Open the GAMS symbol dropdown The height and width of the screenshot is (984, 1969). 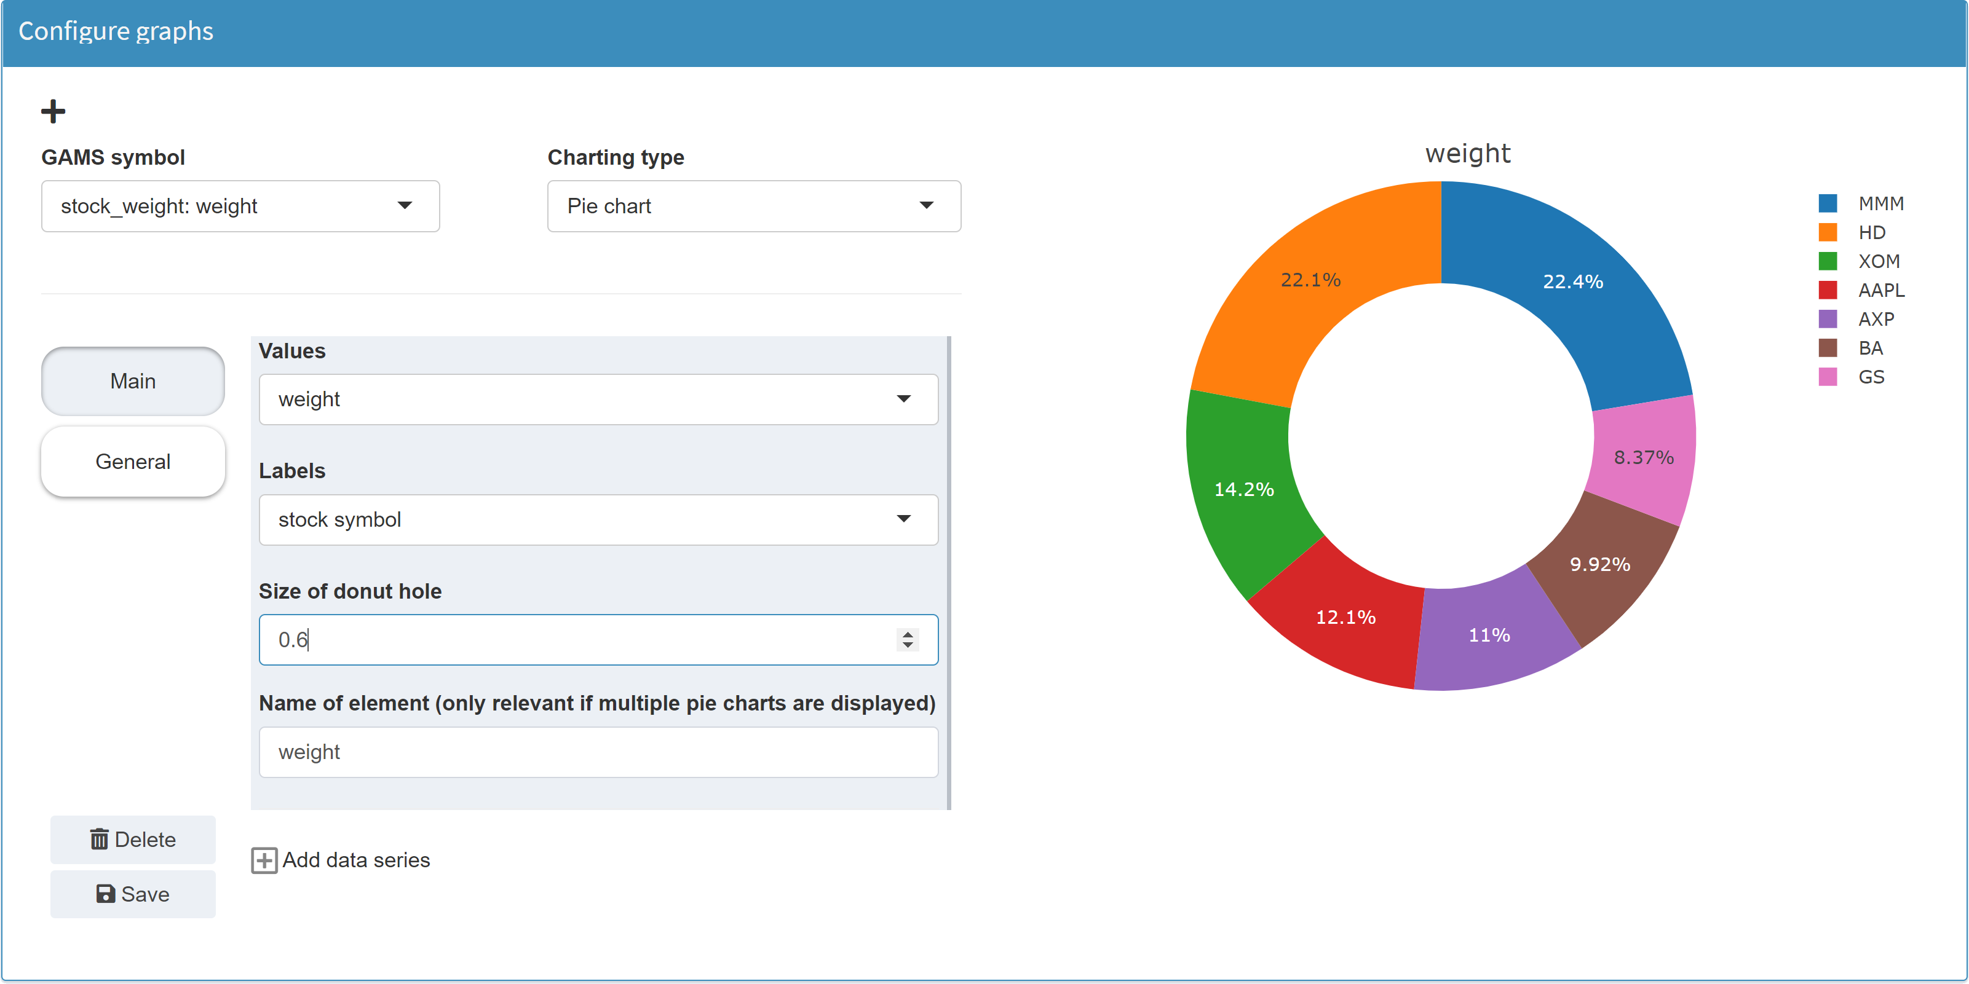[x=239, y=205]
